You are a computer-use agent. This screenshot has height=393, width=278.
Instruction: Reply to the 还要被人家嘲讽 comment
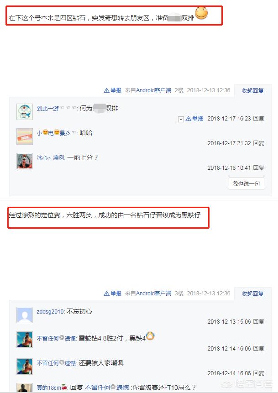[x=258, y=373]
